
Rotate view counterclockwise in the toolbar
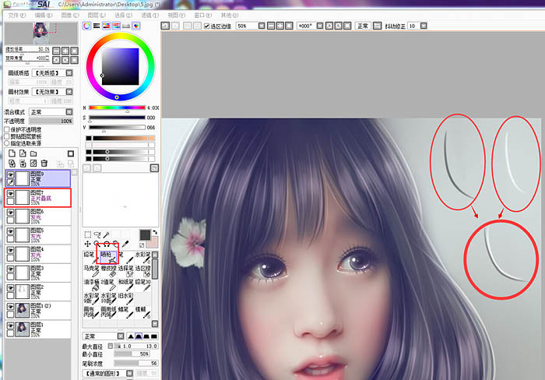pos(329,26)
